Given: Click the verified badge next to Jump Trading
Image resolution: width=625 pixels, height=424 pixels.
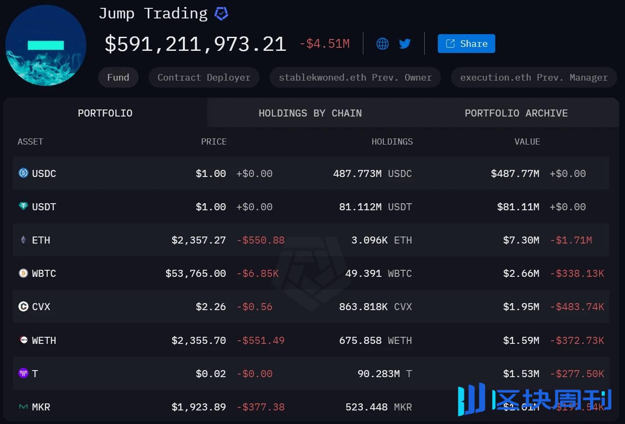Looking at the screenshot, I should [221, 14].
